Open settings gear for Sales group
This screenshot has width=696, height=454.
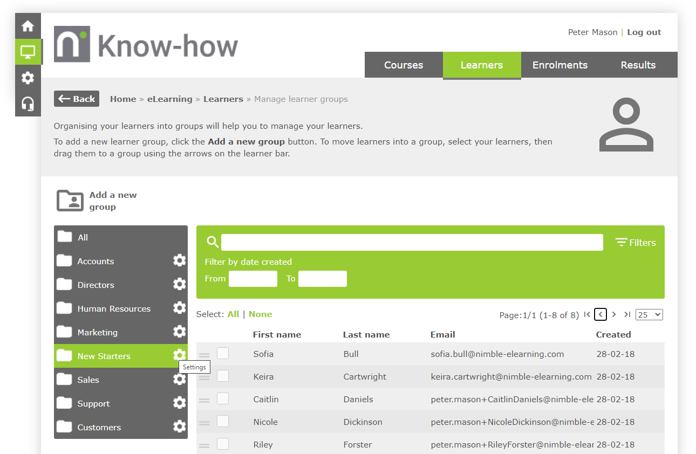coord(179,379)
